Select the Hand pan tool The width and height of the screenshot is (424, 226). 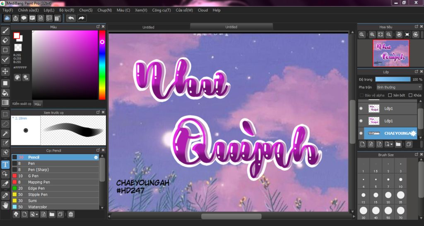5,205
